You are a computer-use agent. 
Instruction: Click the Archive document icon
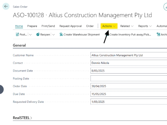158,34
